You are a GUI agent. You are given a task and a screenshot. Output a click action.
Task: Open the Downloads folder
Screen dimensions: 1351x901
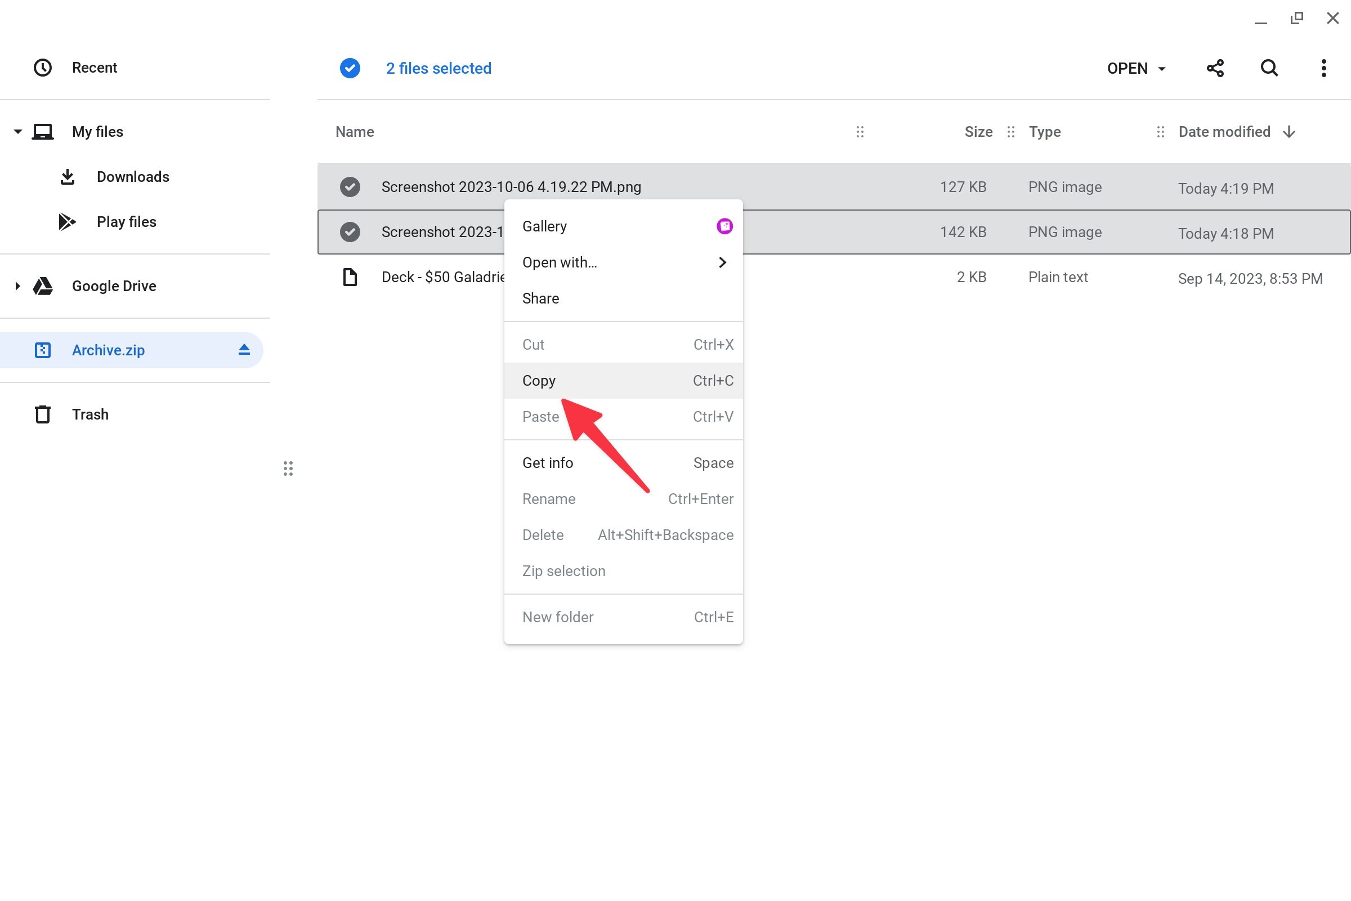pos(133,176)
